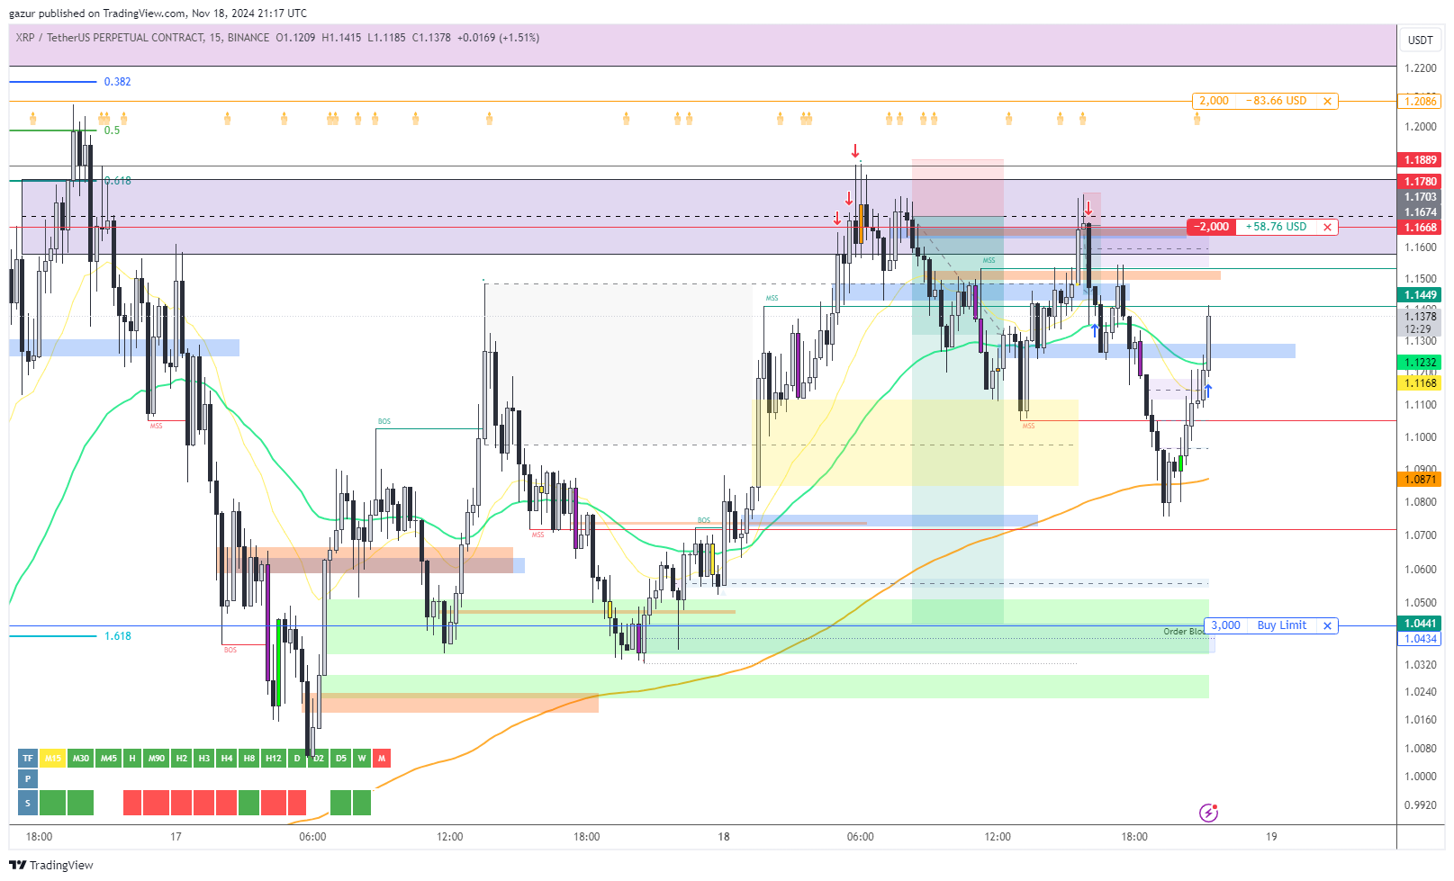Click the Order Block label
The height and width of the screenshot is (881, 1454).
1183,632
